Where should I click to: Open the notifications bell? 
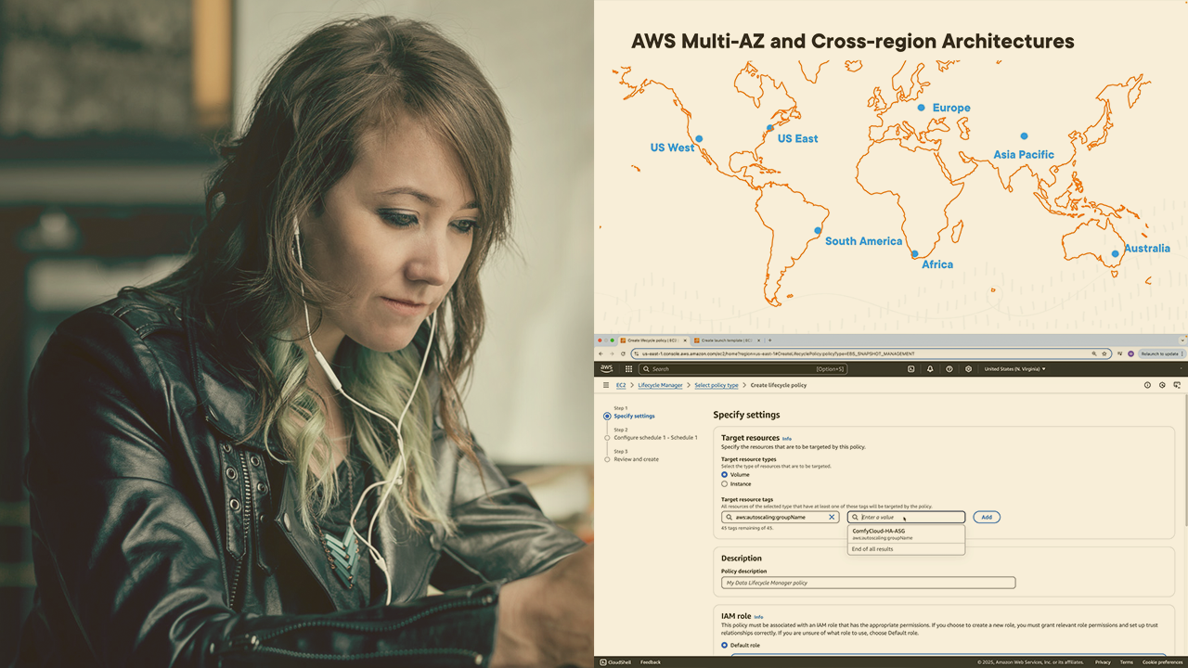pyautogui.click(x=930, y=368)
